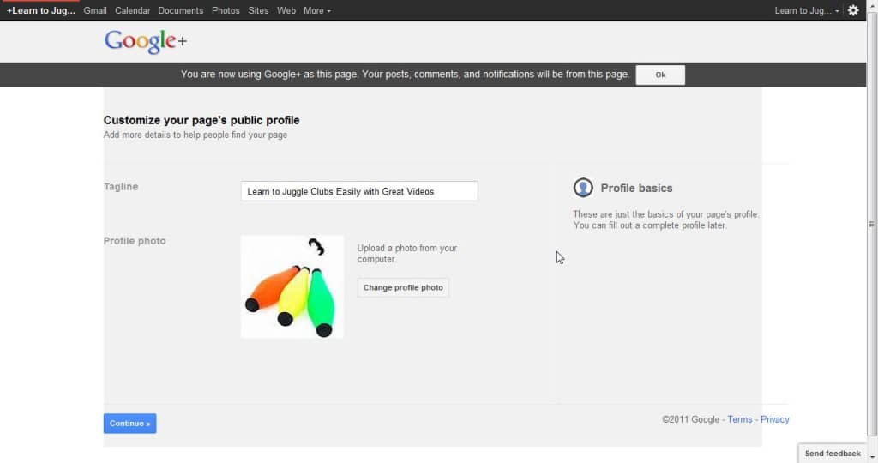This screenshot has height=463, width=878.
Task: Open Sites in the top bar
Action: [258, 10]
